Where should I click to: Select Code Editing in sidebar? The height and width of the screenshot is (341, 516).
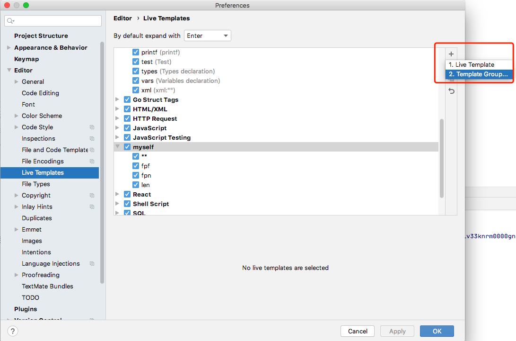pos(41,93)
